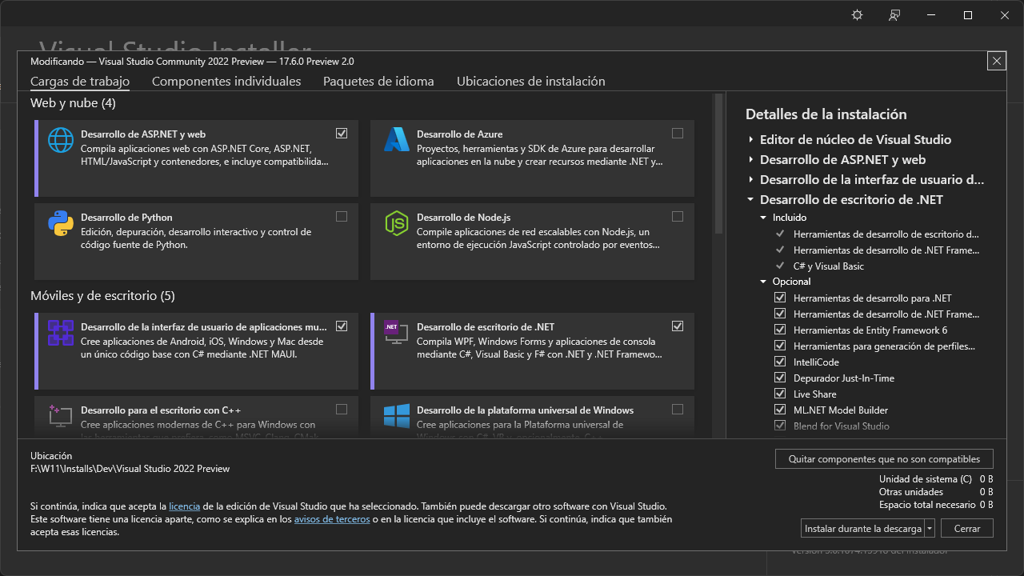Click the .NET MAUI multi-platform icon
The height and width of the screenshot is (576, 1024).
click(61, 333)
